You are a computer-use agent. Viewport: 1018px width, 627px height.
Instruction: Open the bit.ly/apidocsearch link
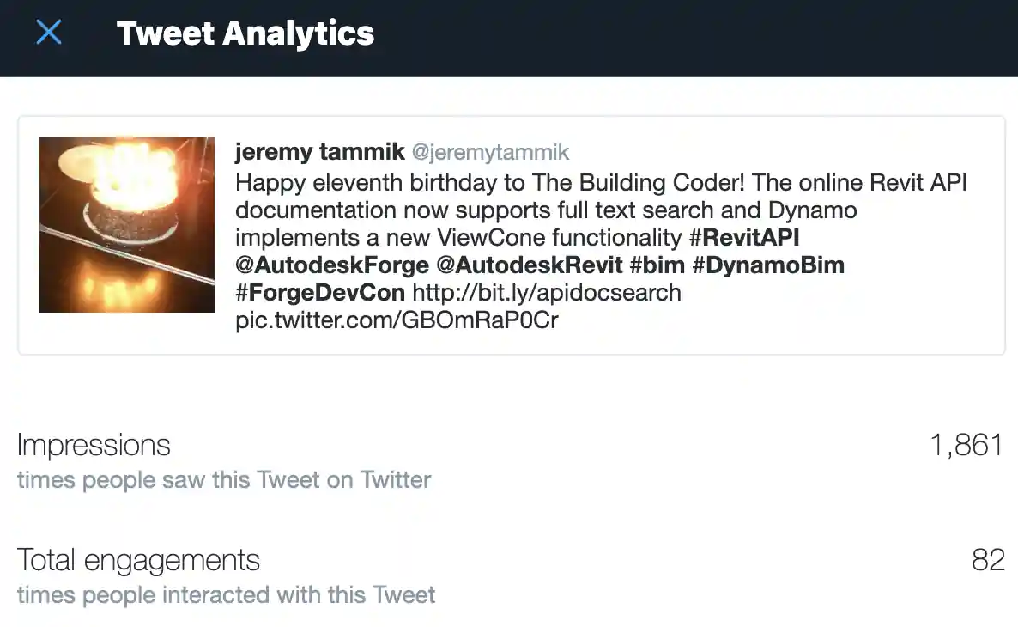tap(549, 292)
